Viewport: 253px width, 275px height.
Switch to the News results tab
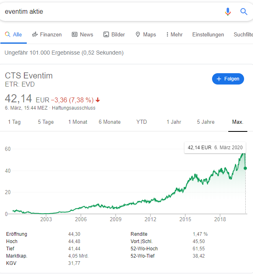tap(82, 35)
